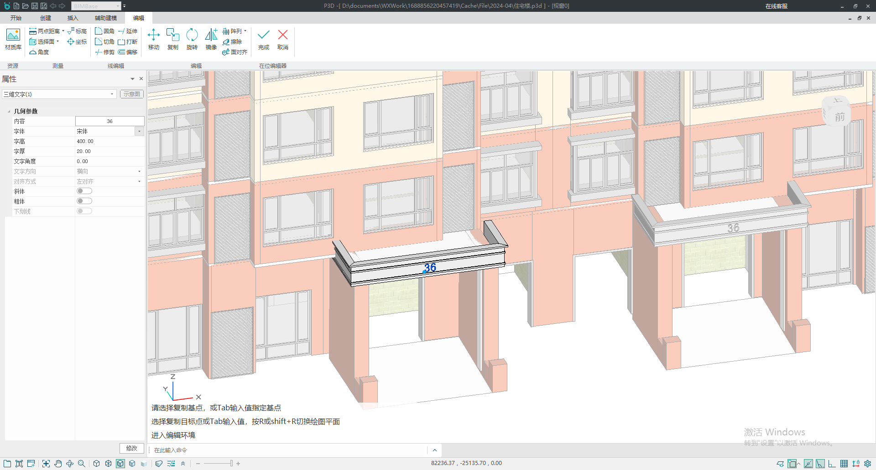Enable the italic (斜体) toggle
The height and width of the screenshot is (470, 876).
84,191
